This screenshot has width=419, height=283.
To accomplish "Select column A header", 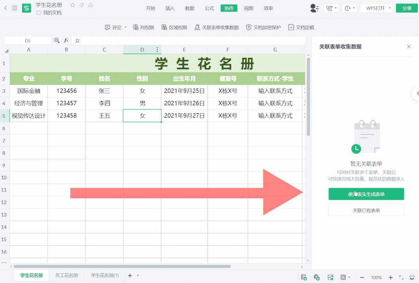I will 29,49.
